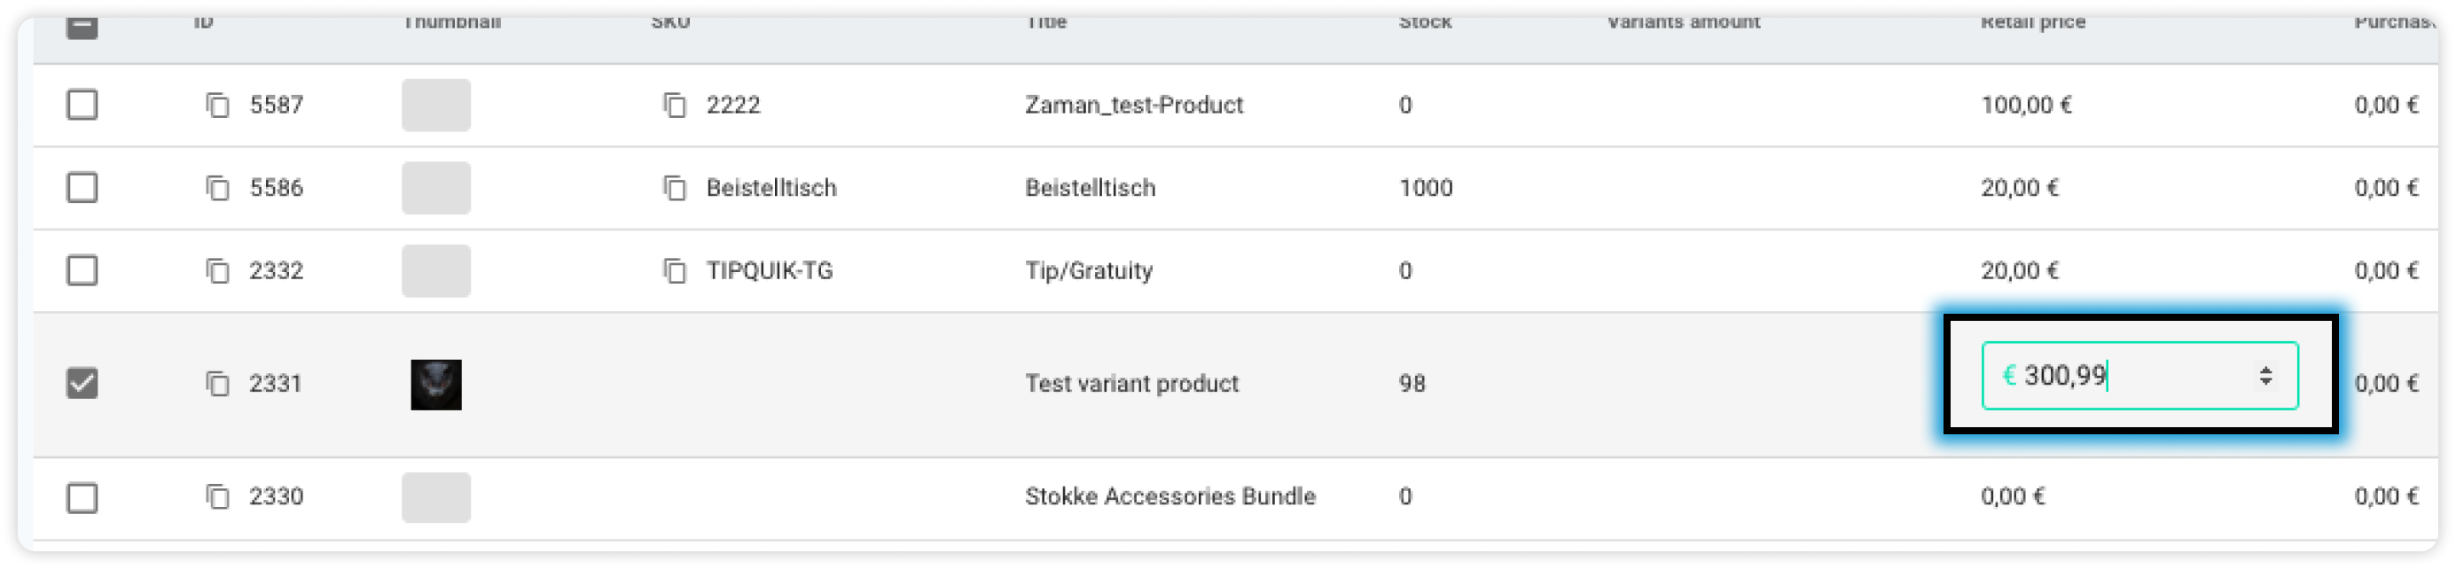This screenshot has width=2456, height=569.
Task: Copy product ID 2330
Action: pos(217,496)
